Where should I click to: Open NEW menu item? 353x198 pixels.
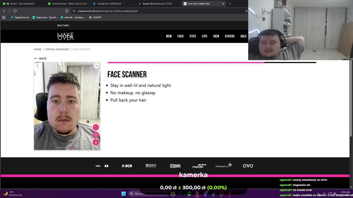click(x=169, y=36)
